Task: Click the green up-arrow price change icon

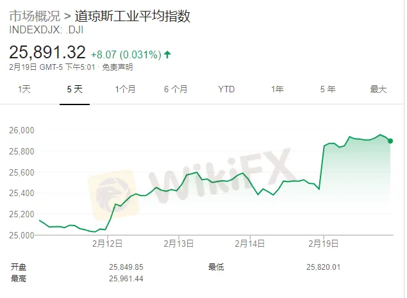Action: point(168,54)
